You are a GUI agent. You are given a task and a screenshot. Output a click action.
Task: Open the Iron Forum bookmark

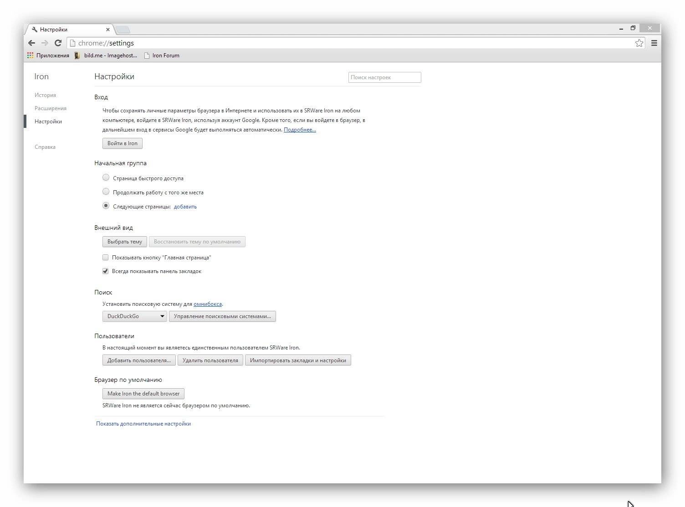tap(162, 56)
